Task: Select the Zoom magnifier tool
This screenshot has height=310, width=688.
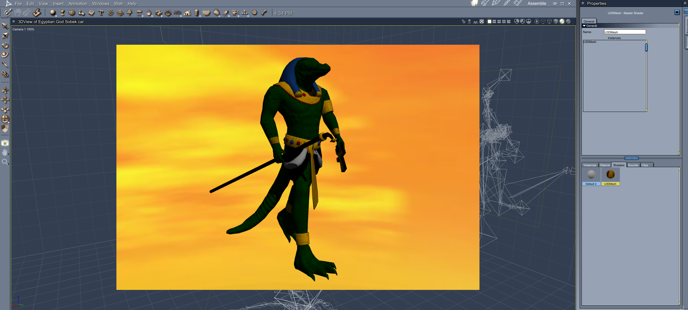Action: tap(5, 162)
